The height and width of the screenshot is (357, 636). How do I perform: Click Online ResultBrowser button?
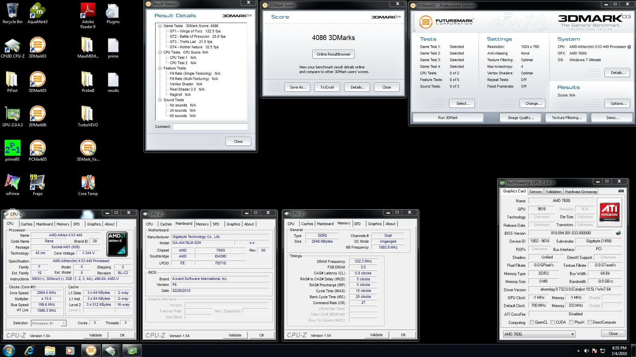pos(334,54)
